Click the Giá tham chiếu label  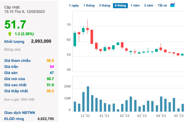17,60
